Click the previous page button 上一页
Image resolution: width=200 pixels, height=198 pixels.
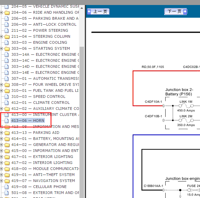pyautogui.click(x=98, y=12)
